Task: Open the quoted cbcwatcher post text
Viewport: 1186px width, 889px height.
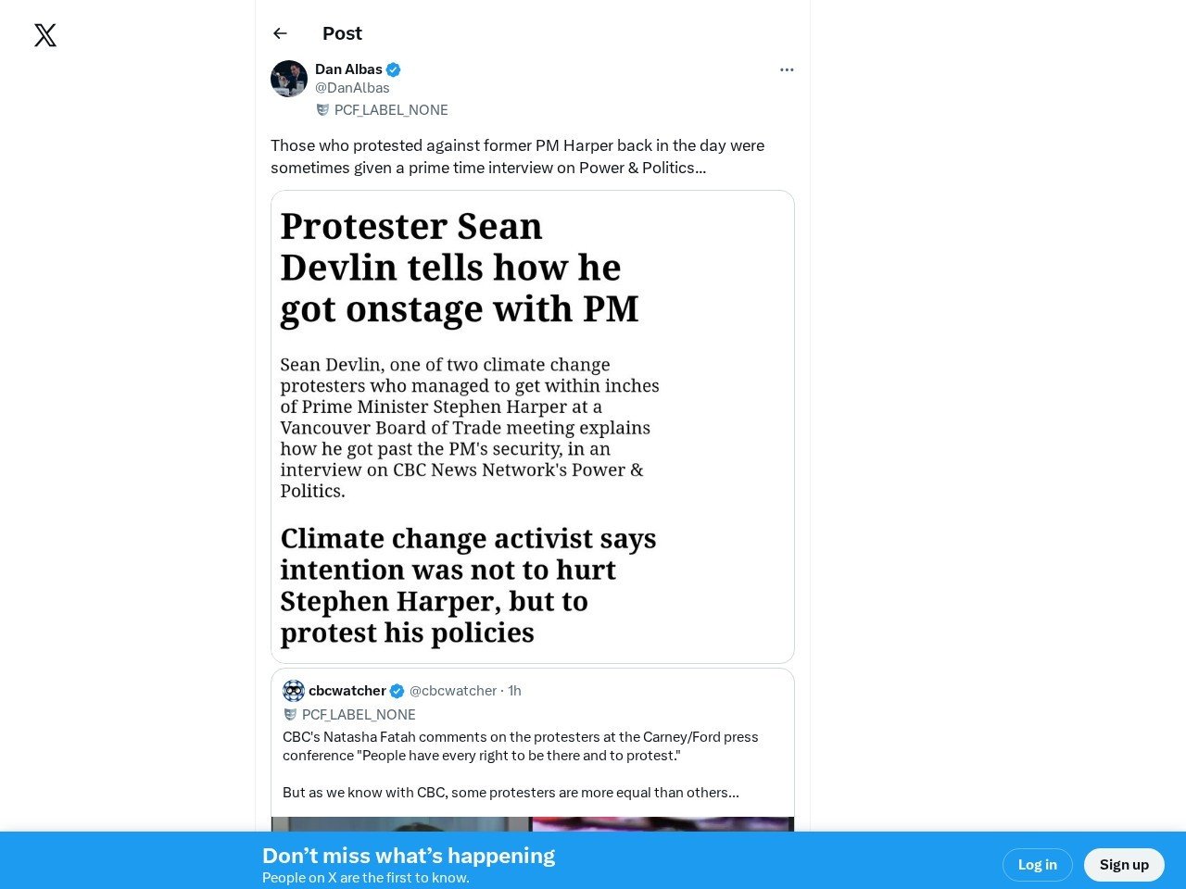Action: (x=520, y=765)
